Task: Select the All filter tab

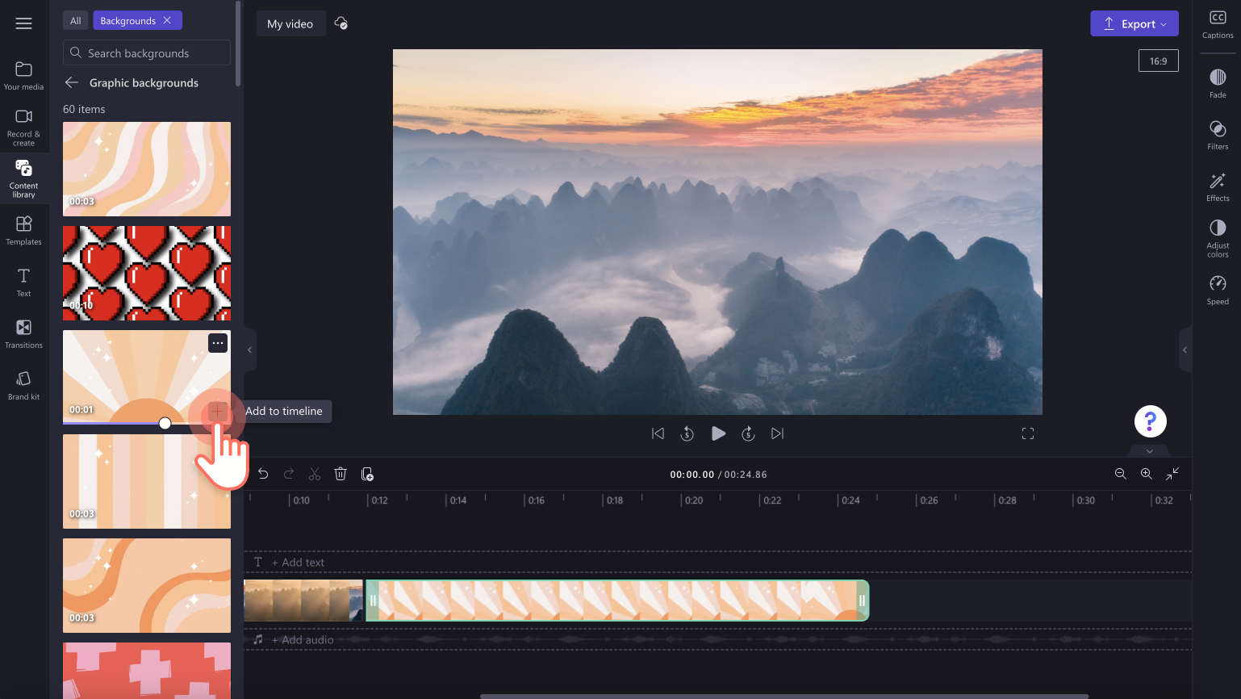Action: click(76, 20)
